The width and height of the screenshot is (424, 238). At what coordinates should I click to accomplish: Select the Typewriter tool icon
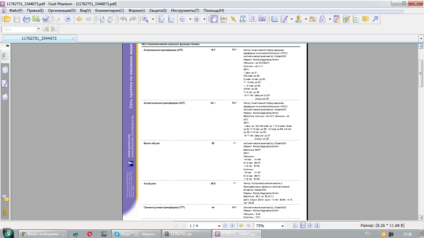coord(356,19)
